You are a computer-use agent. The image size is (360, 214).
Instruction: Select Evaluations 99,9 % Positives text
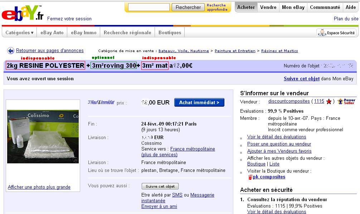tap(272, 111)
